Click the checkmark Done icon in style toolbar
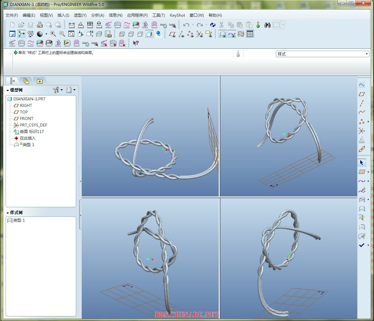 pyautogui.click(x=362, y=245)
